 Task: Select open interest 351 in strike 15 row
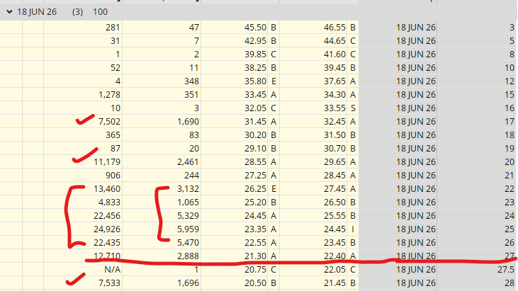point(191,95)
